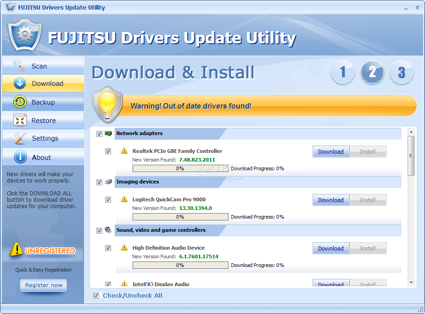Viewport: 425px width, 314px height.
Task: Uncheck the Realtek PCIe GBE Family Controller checkbox
Action: [x=108, y=152]
